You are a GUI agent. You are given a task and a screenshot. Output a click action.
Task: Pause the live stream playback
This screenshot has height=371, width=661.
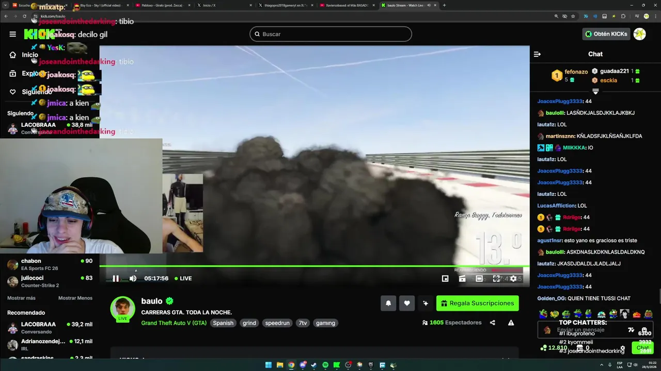[116, 278]
